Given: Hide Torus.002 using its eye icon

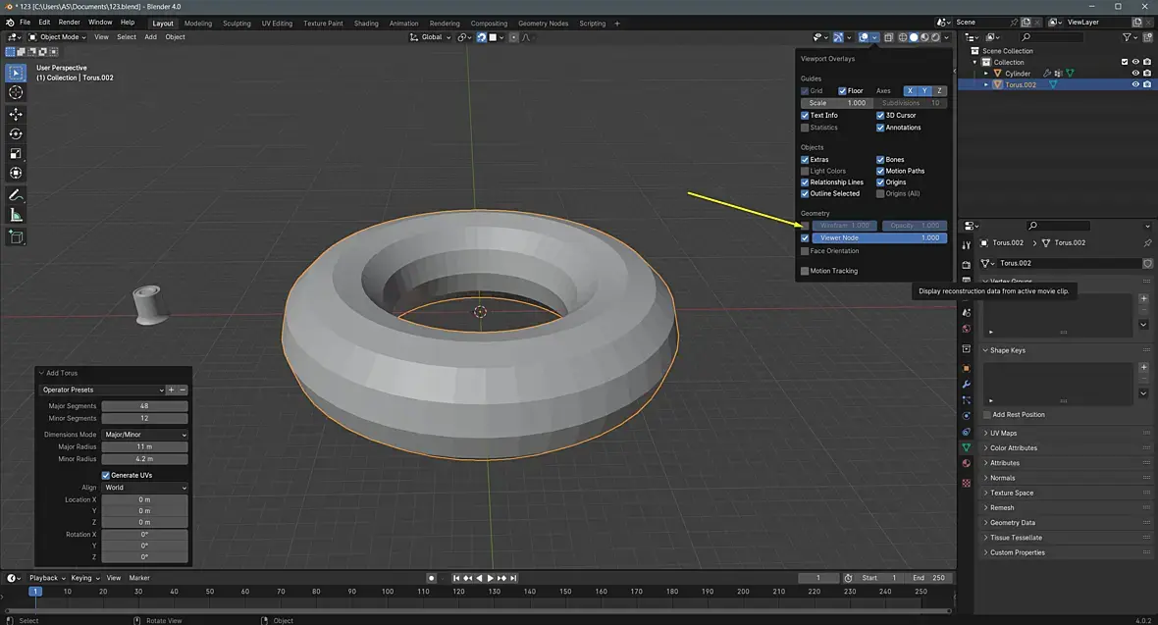Looking at the screenshot, I should click(x=1135, y=84).
